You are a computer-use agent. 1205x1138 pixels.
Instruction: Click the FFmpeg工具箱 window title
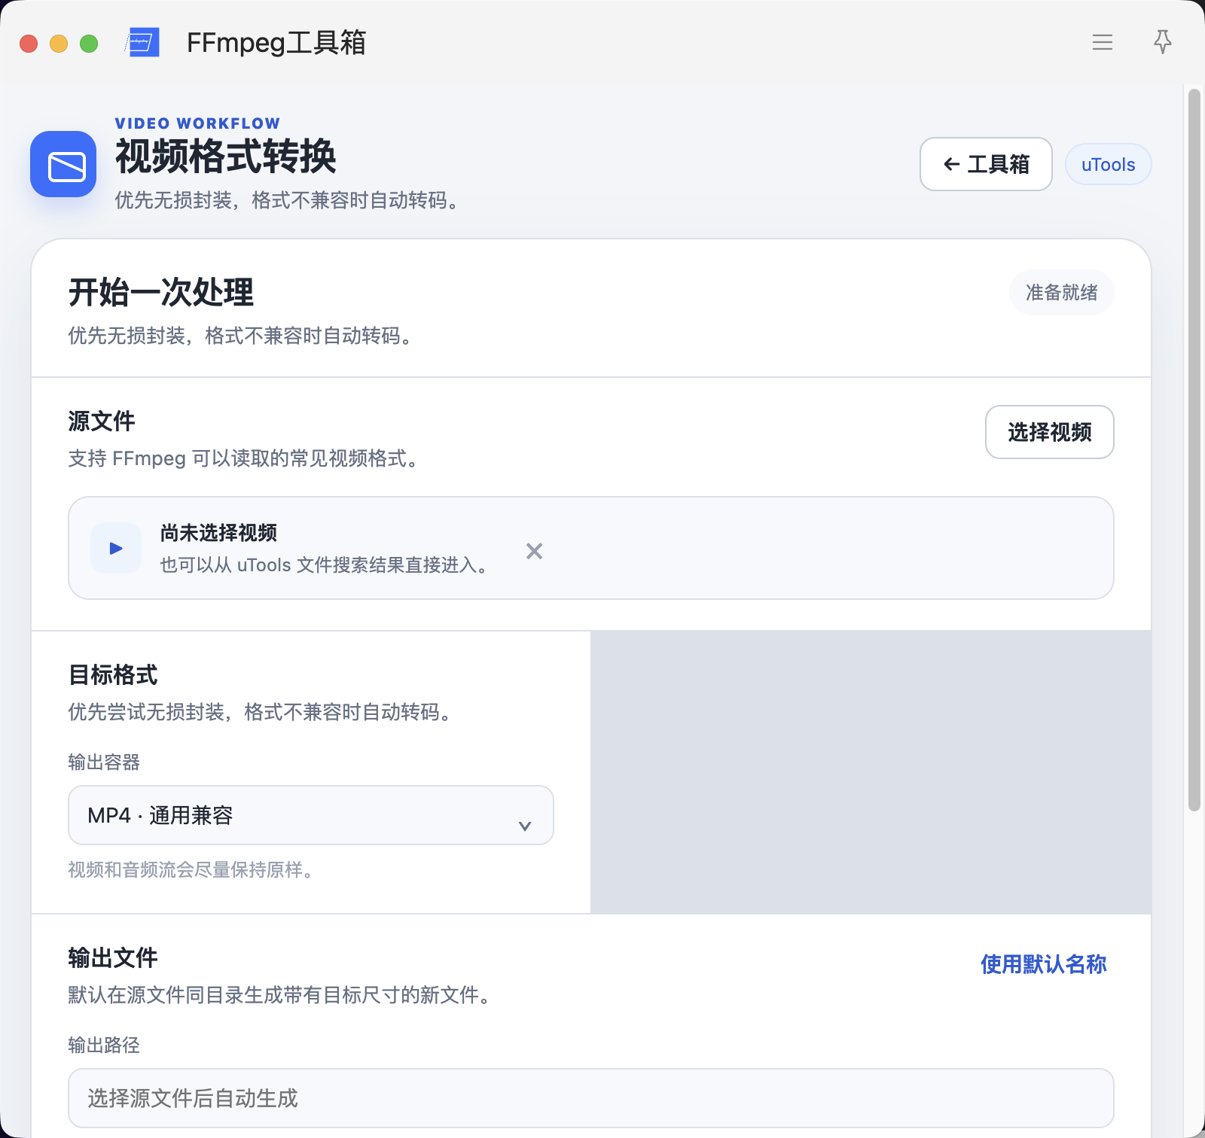(x=276, y=42)
